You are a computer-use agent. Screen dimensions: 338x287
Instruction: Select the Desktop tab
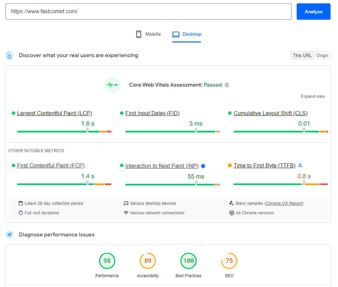click(186, 34)
